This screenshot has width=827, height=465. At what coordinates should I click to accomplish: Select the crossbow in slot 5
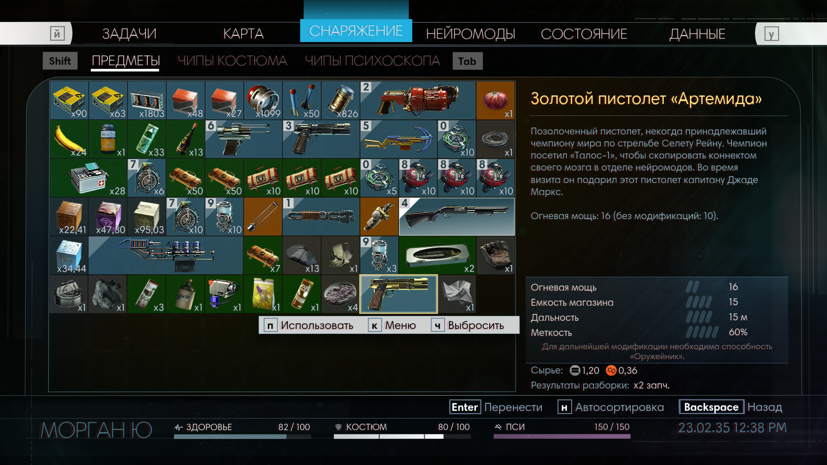(x=398, y=139)
